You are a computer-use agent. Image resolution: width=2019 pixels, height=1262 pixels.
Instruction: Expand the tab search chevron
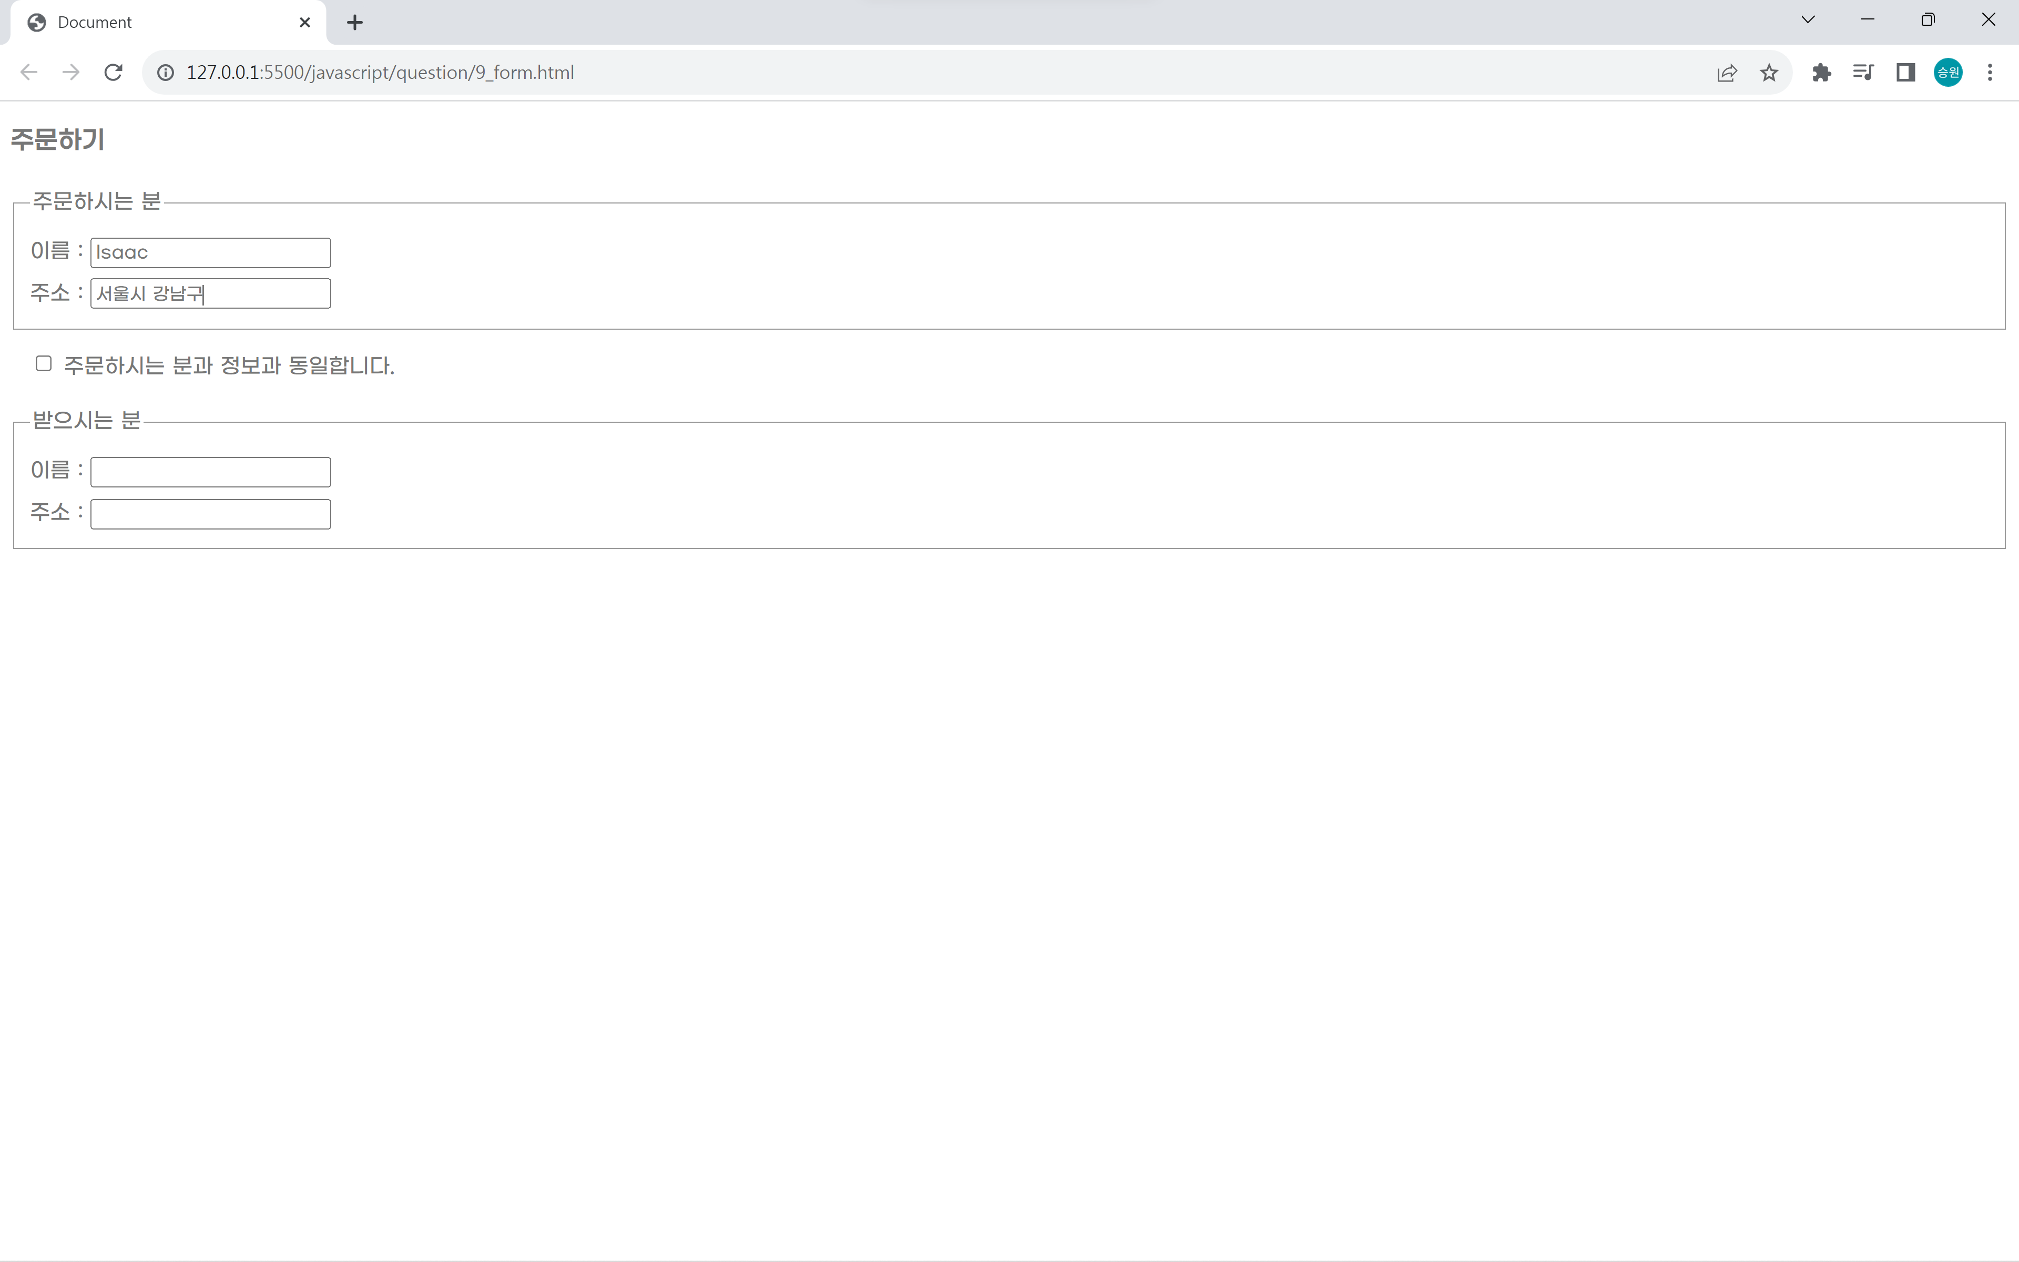(1808, 20)
